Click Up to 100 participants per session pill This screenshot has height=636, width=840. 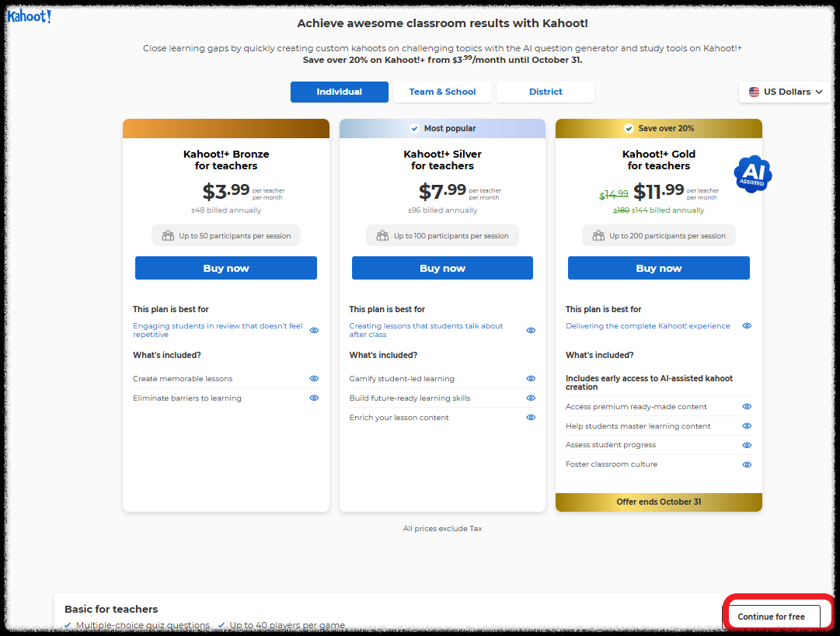coord(442,235)
